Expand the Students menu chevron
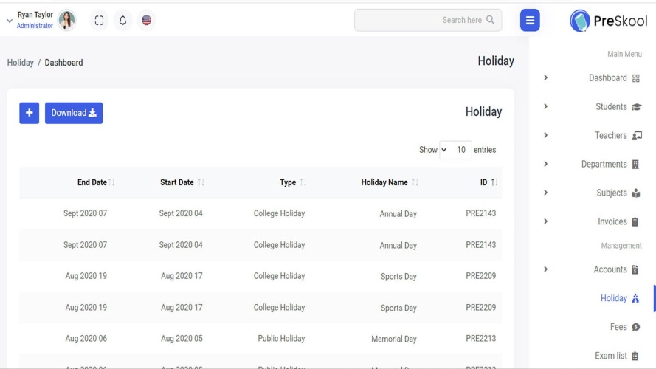 [545, 106]
